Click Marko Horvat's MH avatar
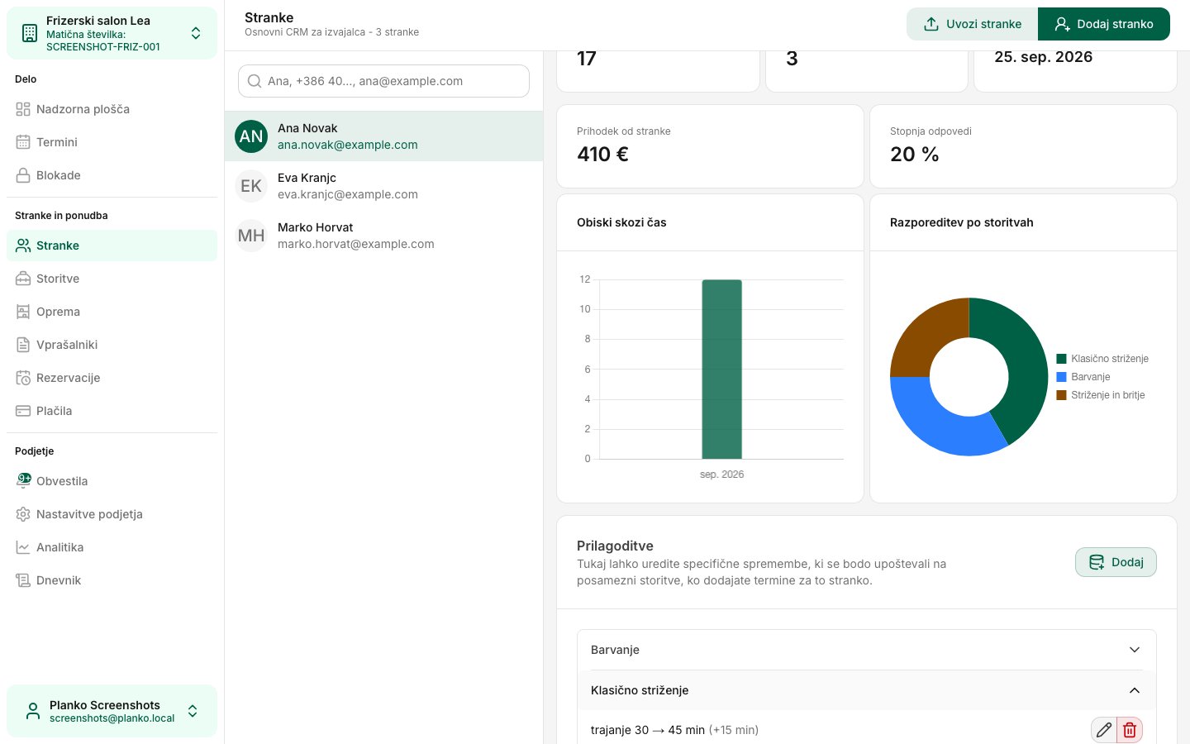This screenshot has width=1190, height=744. 251,236
